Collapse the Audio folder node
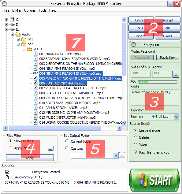 [x=12, y=34]
